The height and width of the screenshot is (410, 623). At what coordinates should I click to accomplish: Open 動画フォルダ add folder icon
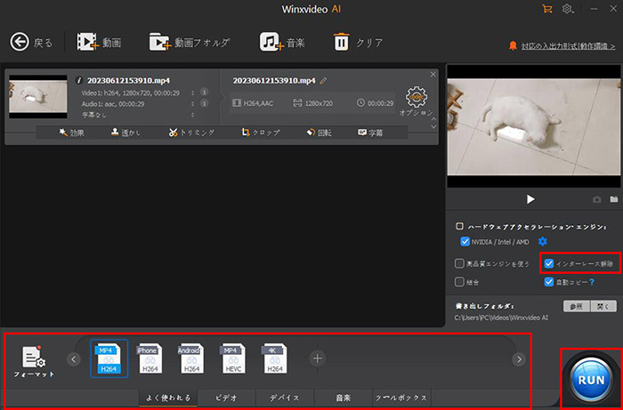point(160,42)
